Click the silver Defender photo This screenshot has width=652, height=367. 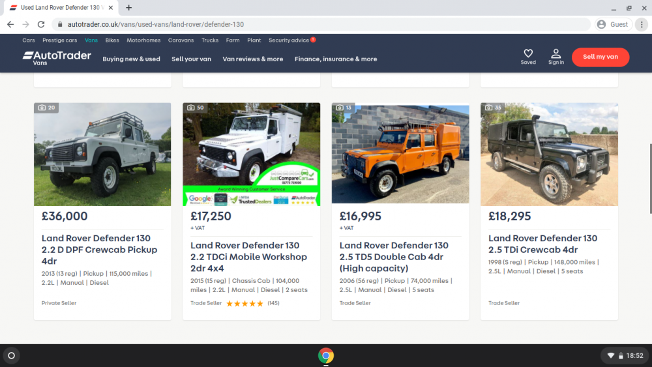pyautogui.click(x=102, y=154)
